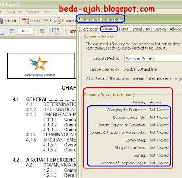
Task: Click 'Creation of Template Pages' label
Action: click(x=124, y=163)
